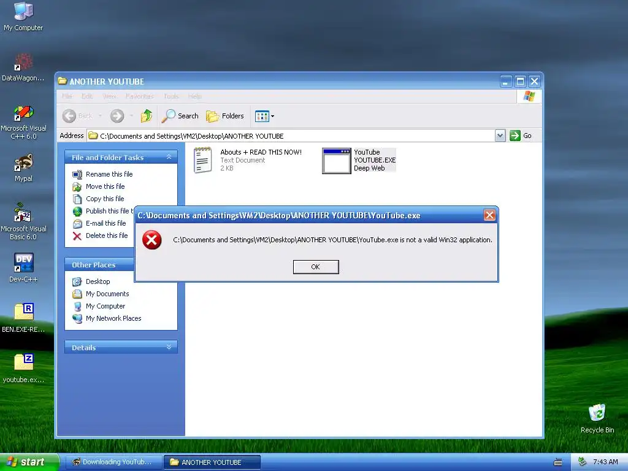Open the Forward history dropdown arrow
The height and width of the screenshot is (471, 628).
[131, 116]
